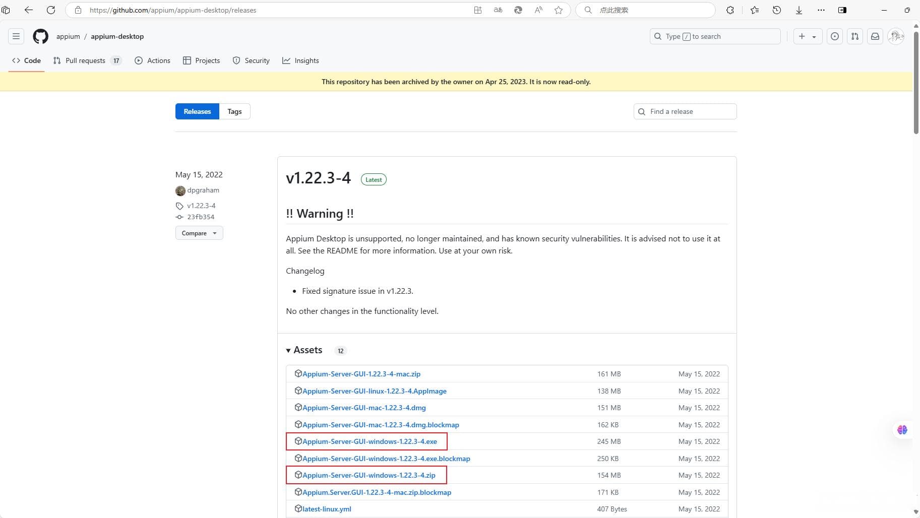Download Appium-Server-GUI-linux-1.22.3-4.AppImage
This screenshot has width=920, height=518.
pyautogui.click(x=375, y=391)
